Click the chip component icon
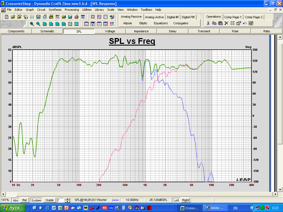Screen dimensions: 283x212 (x=93, y=17)
